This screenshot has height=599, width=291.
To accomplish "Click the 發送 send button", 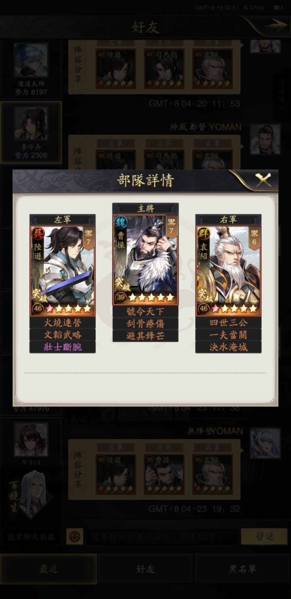I will (265, 536).
